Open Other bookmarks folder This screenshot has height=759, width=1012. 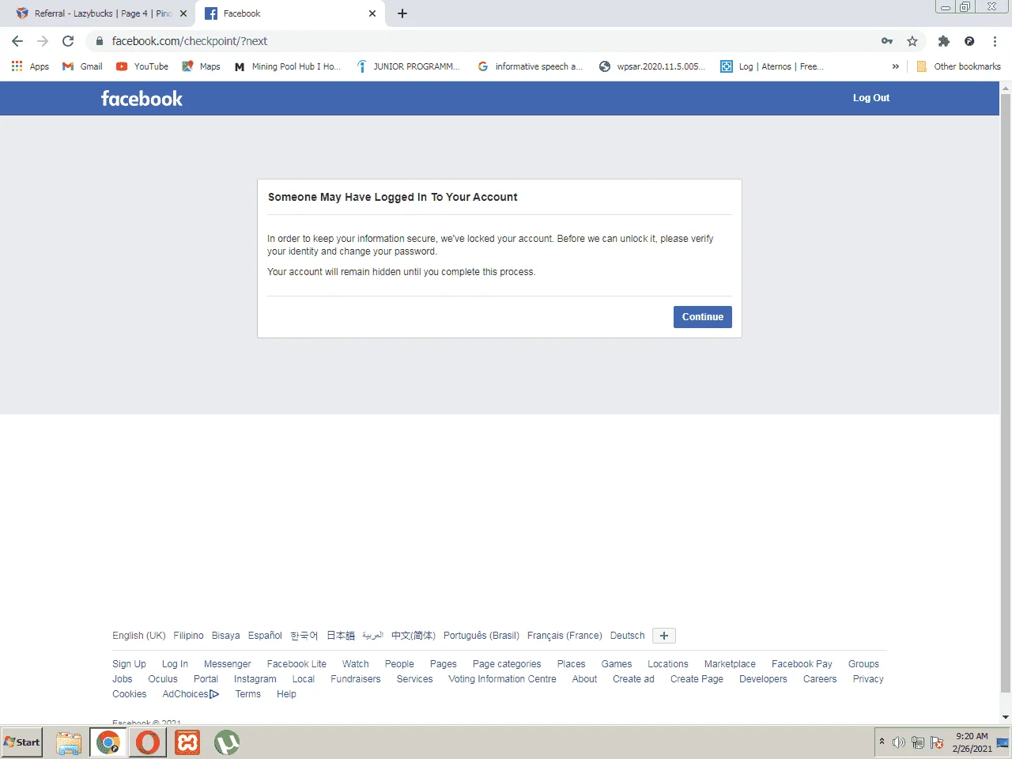tap(959, 66)
